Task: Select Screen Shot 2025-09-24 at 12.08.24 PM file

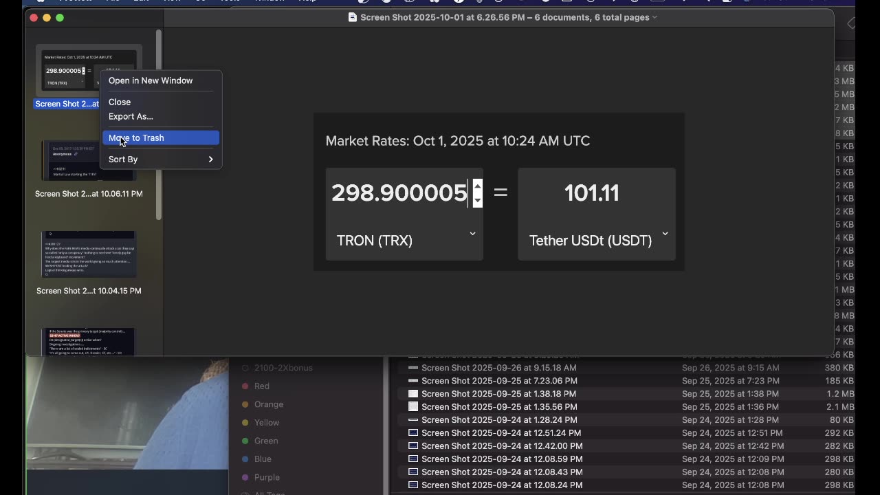Action: tap(502, 485)
